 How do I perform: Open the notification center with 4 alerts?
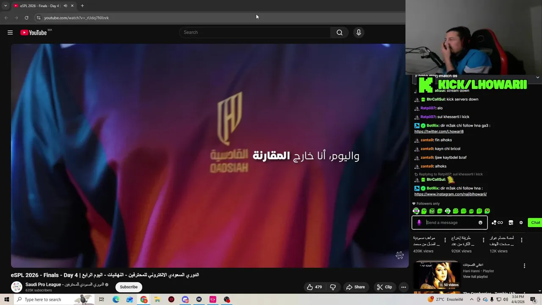tap(533, 299)
